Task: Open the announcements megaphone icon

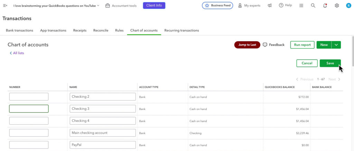Action: (x=270, y=6)
